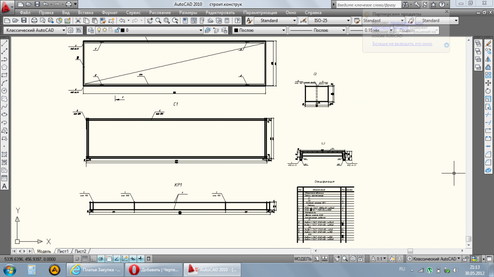Open the 0.15 мм lineweight dropdown
Screen dimensions: 494x277
[371, 30]
